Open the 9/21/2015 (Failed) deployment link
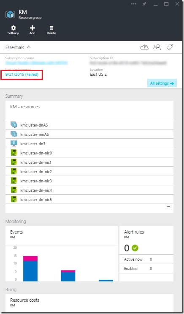This screenshot has width=184, height=314. coord(22,74)
